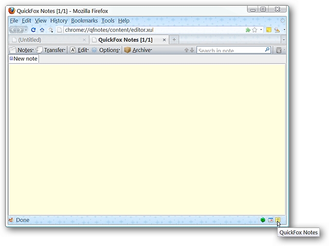Click the green cube status bar icon
Viewport: 329px width, 246px height.
263,220
